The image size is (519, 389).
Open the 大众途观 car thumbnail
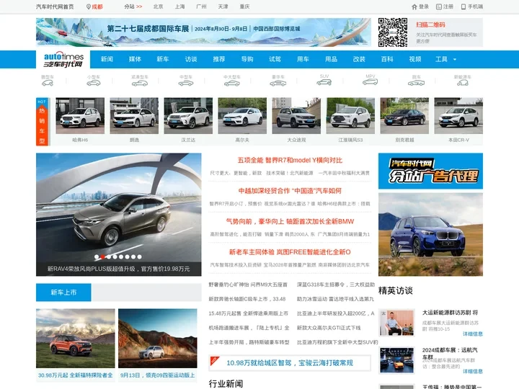pyautogui.click(x=296, y=116)
